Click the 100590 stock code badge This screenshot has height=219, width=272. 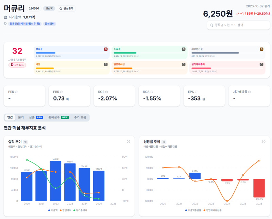click(34, 8)
